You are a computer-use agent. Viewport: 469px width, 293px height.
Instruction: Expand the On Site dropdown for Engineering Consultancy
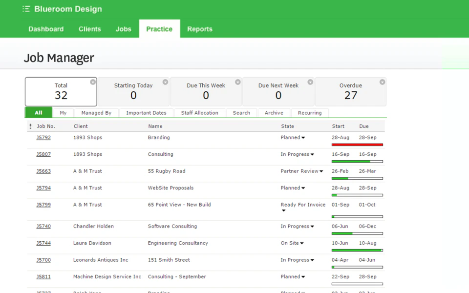pos(303,243)
